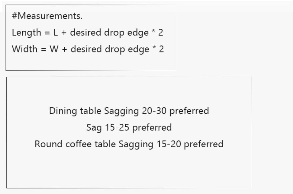The image size is (293, 194).
Task: Place cursor on the word Width
Action: [22, 49]
